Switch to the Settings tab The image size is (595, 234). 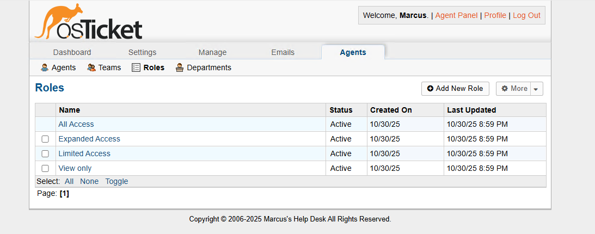[x=142, y=52]
